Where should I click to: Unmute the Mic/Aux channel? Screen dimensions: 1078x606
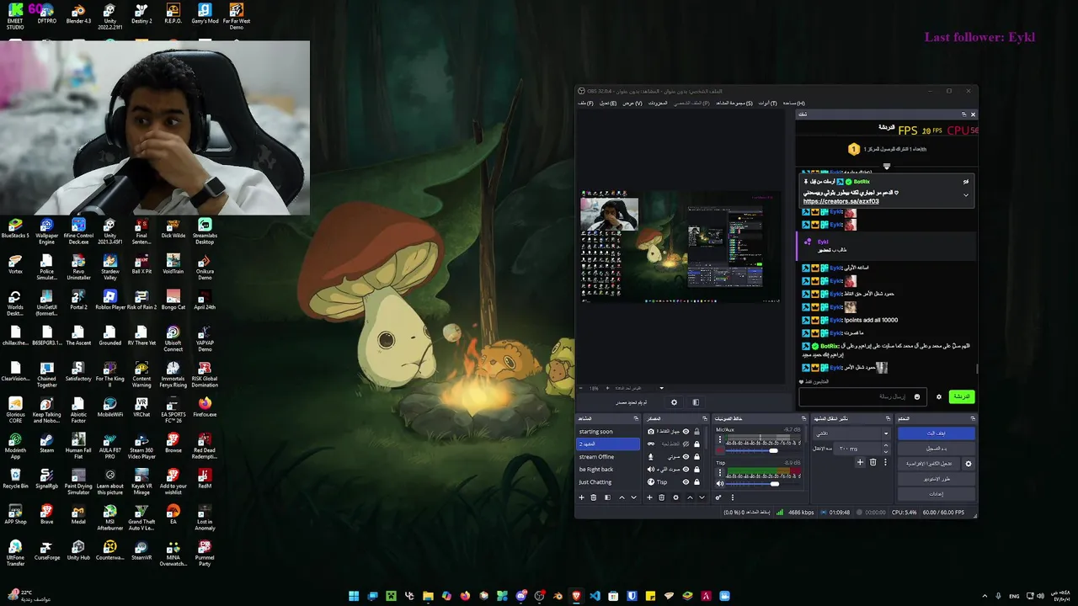pos(720,450)
